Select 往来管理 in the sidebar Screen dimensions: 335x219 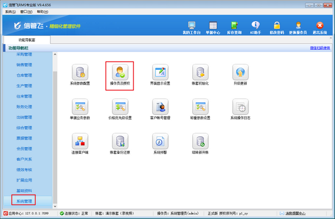point(24,96)
